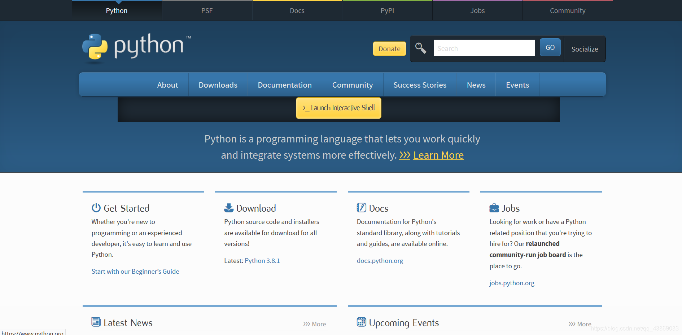The image size is (682, 335).
Task: Click the Python logo
Action: pyautogui.click(x=135, y=47)
